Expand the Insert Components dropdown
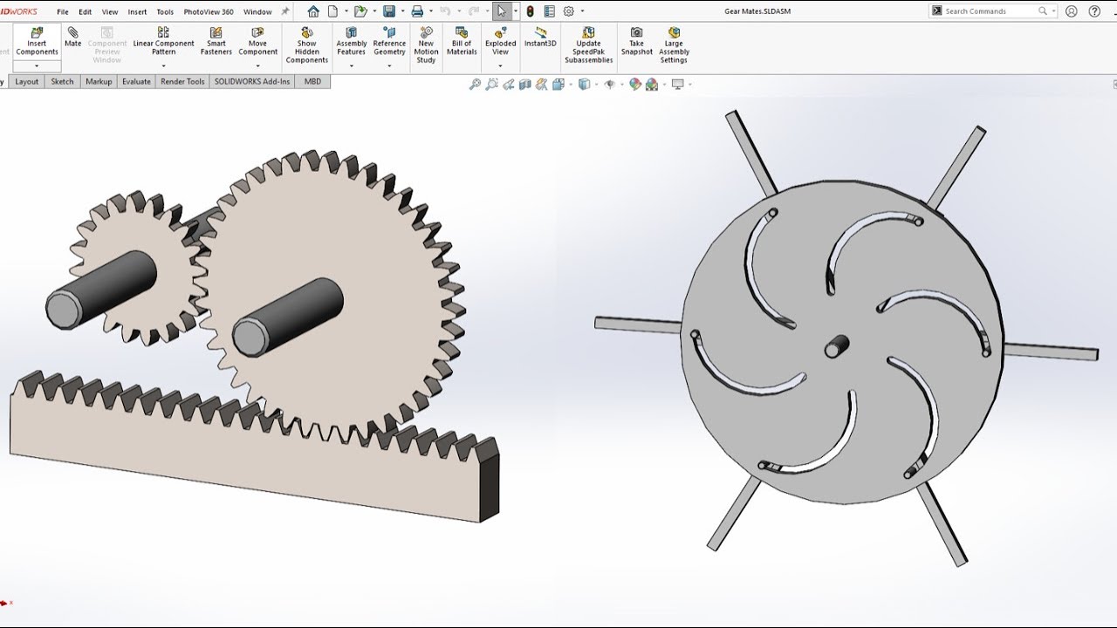The image size is (1117, 628). [x=37, y=66]
